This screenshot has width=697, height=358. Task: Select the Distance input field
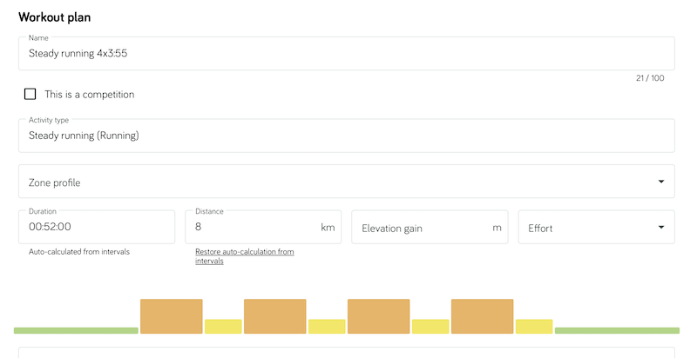[253, 227]
